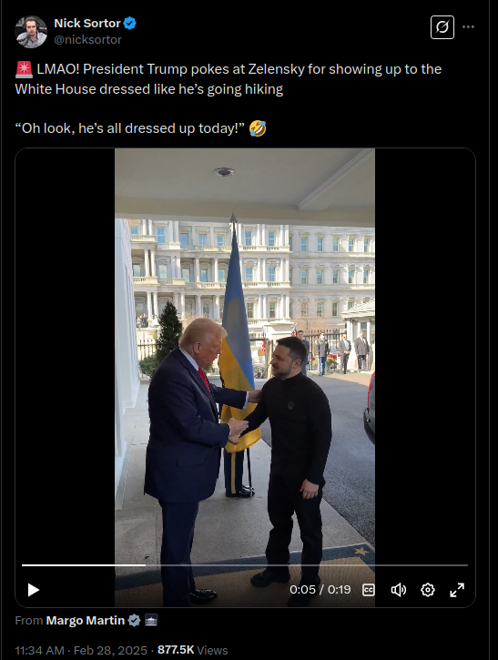Screen dimensions: 498x660
Task: Click the post timestamp 11:34 AM Feb 28, 2025
Action: tap(81, 650)
